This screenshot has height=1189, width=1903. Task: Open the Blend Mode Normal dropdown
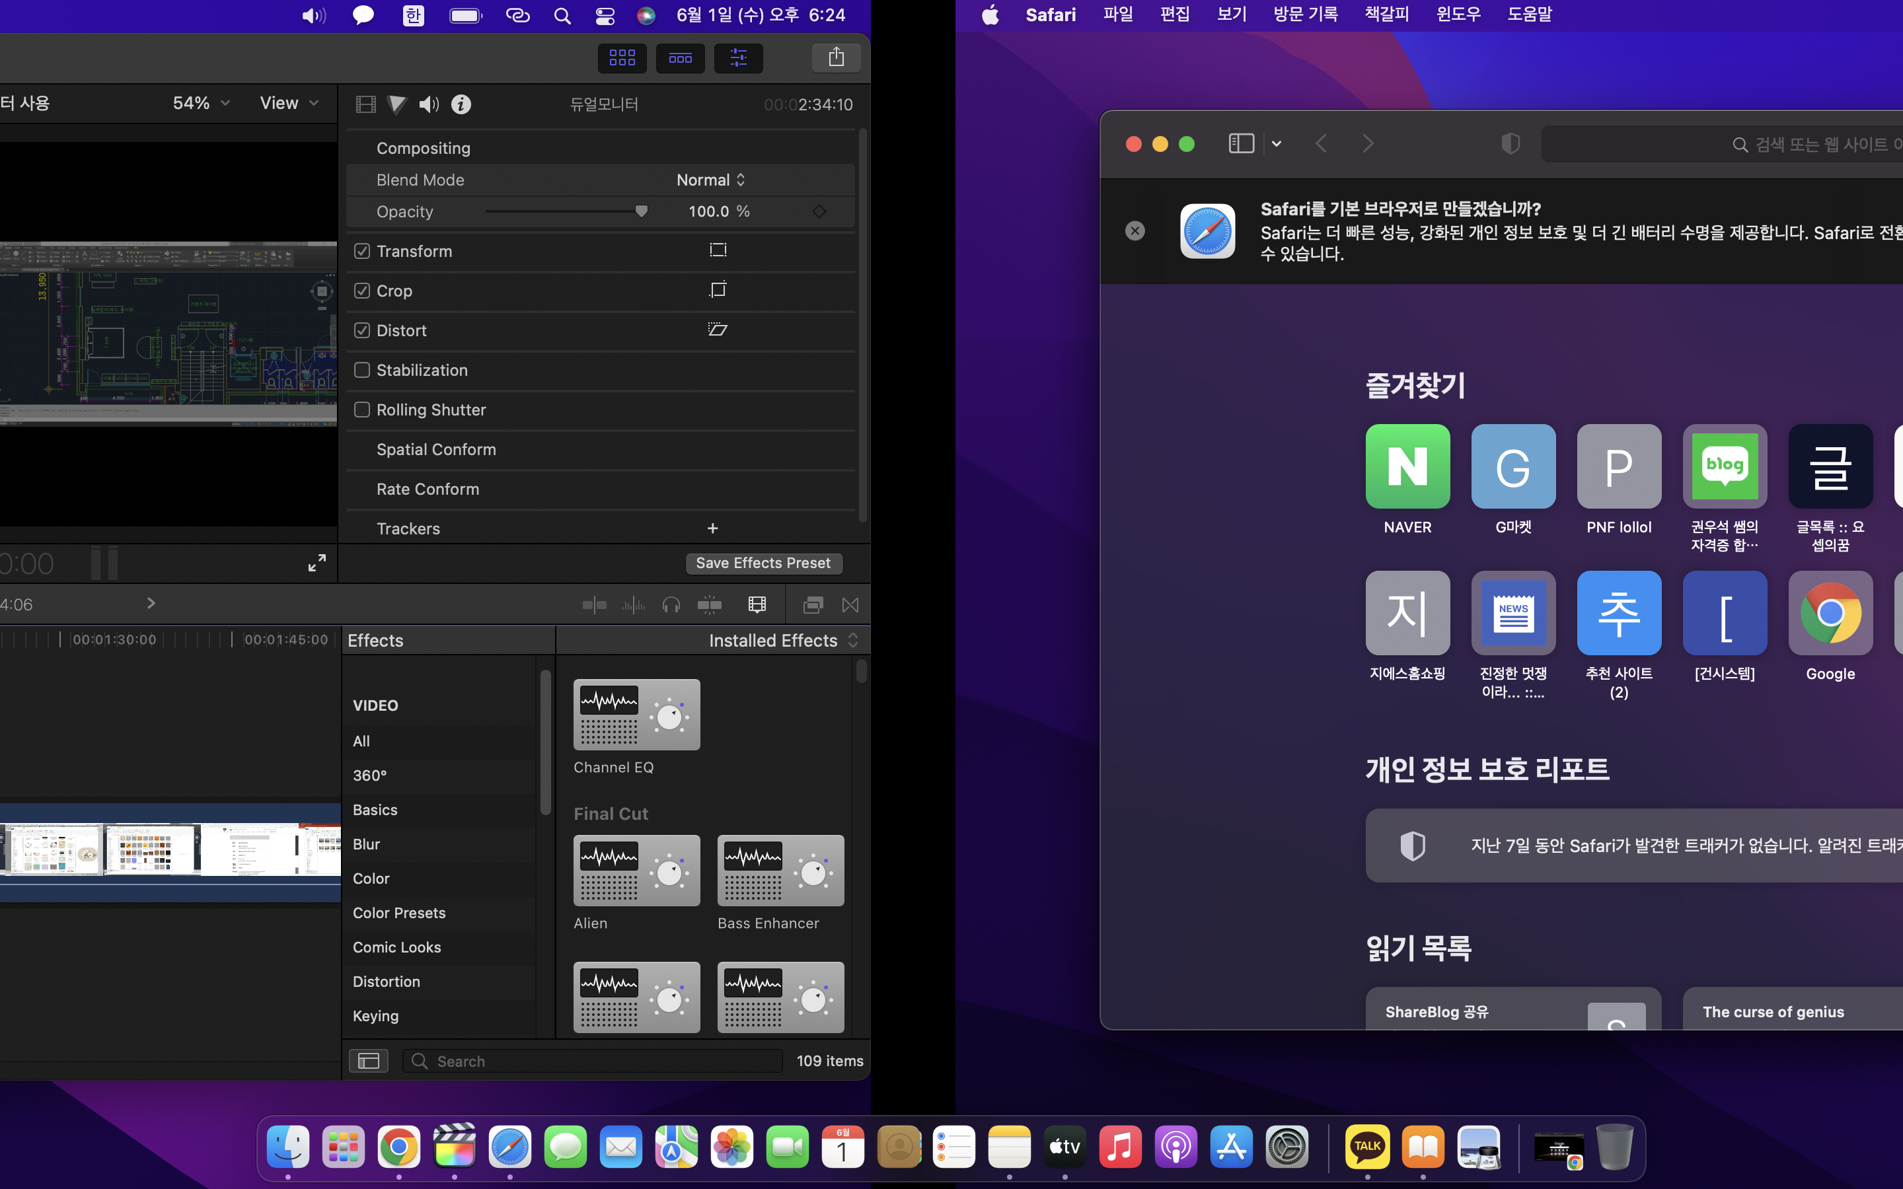pos(710,180)
